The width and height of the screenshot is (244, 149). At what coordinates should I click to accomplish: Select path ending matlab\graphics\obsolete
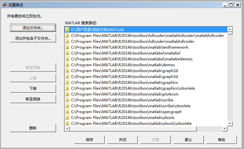click(146, 88)
